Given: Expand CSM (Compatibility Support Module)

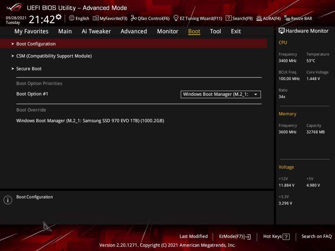Looking at the screenshot, I should click(54, 56).
